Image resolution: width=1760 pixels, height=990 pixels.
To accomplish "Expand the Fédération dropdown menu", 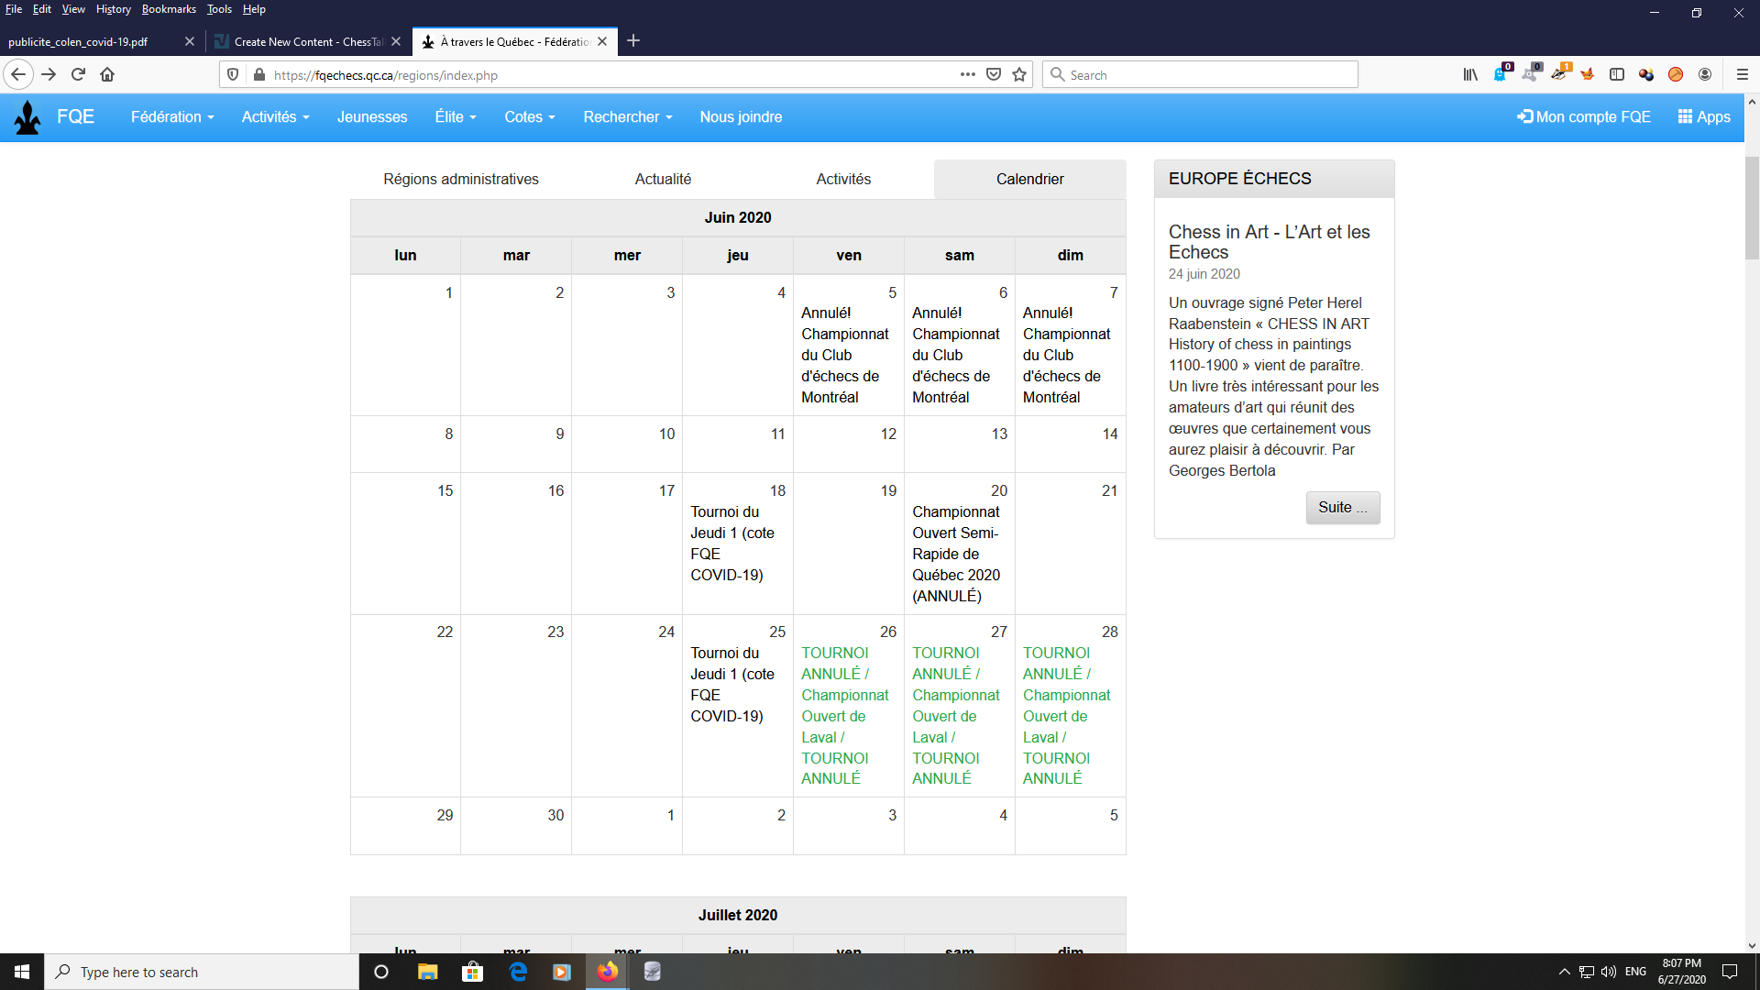I will 172,117.
